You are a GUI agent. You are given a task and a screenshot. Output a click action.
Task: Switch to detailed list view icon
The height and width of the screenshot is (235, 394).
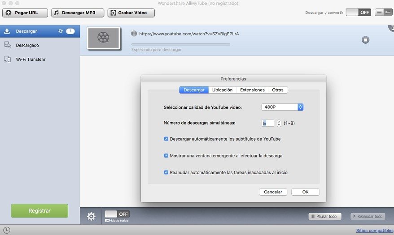point(388,12)
